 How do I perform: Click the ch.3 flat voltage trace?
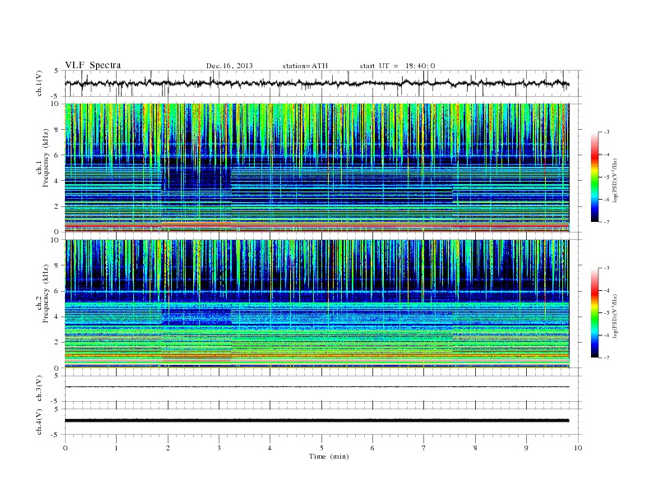click(x=317, y=387)
